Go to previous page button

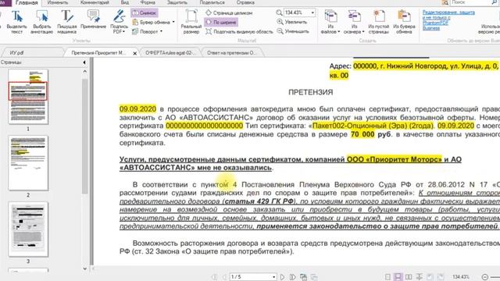point(224,277)
